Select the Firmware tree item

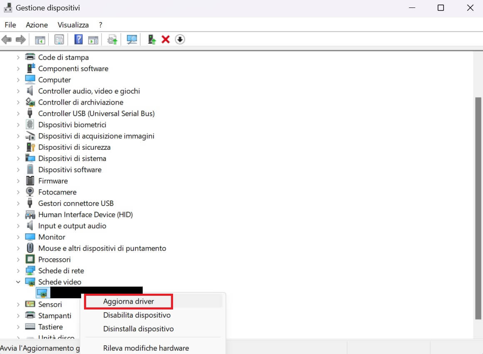(53, 181)
